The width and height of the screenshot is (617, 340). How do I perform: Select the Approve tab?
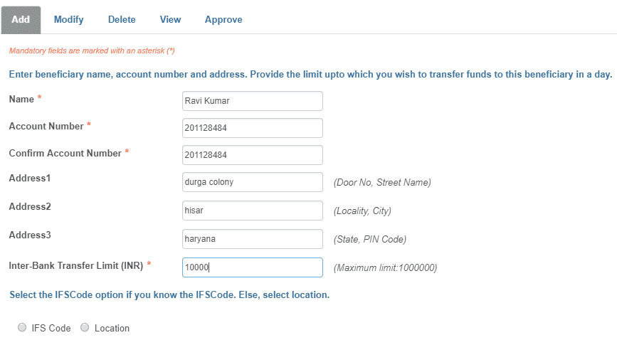[223, 19]
